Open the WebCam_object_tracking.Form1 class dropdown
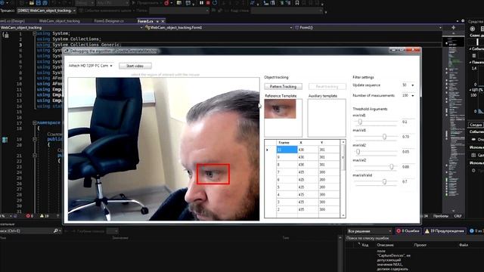The height and width of the screenshot is (272, 484). tap(219, 27)
